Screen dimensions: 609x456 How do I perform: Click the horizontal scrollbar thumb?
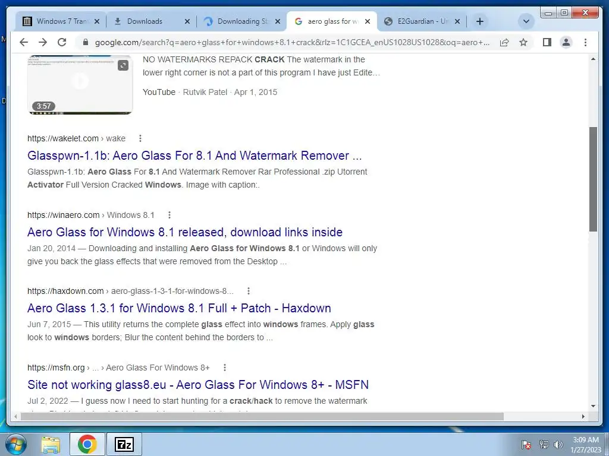pos(262,416)
